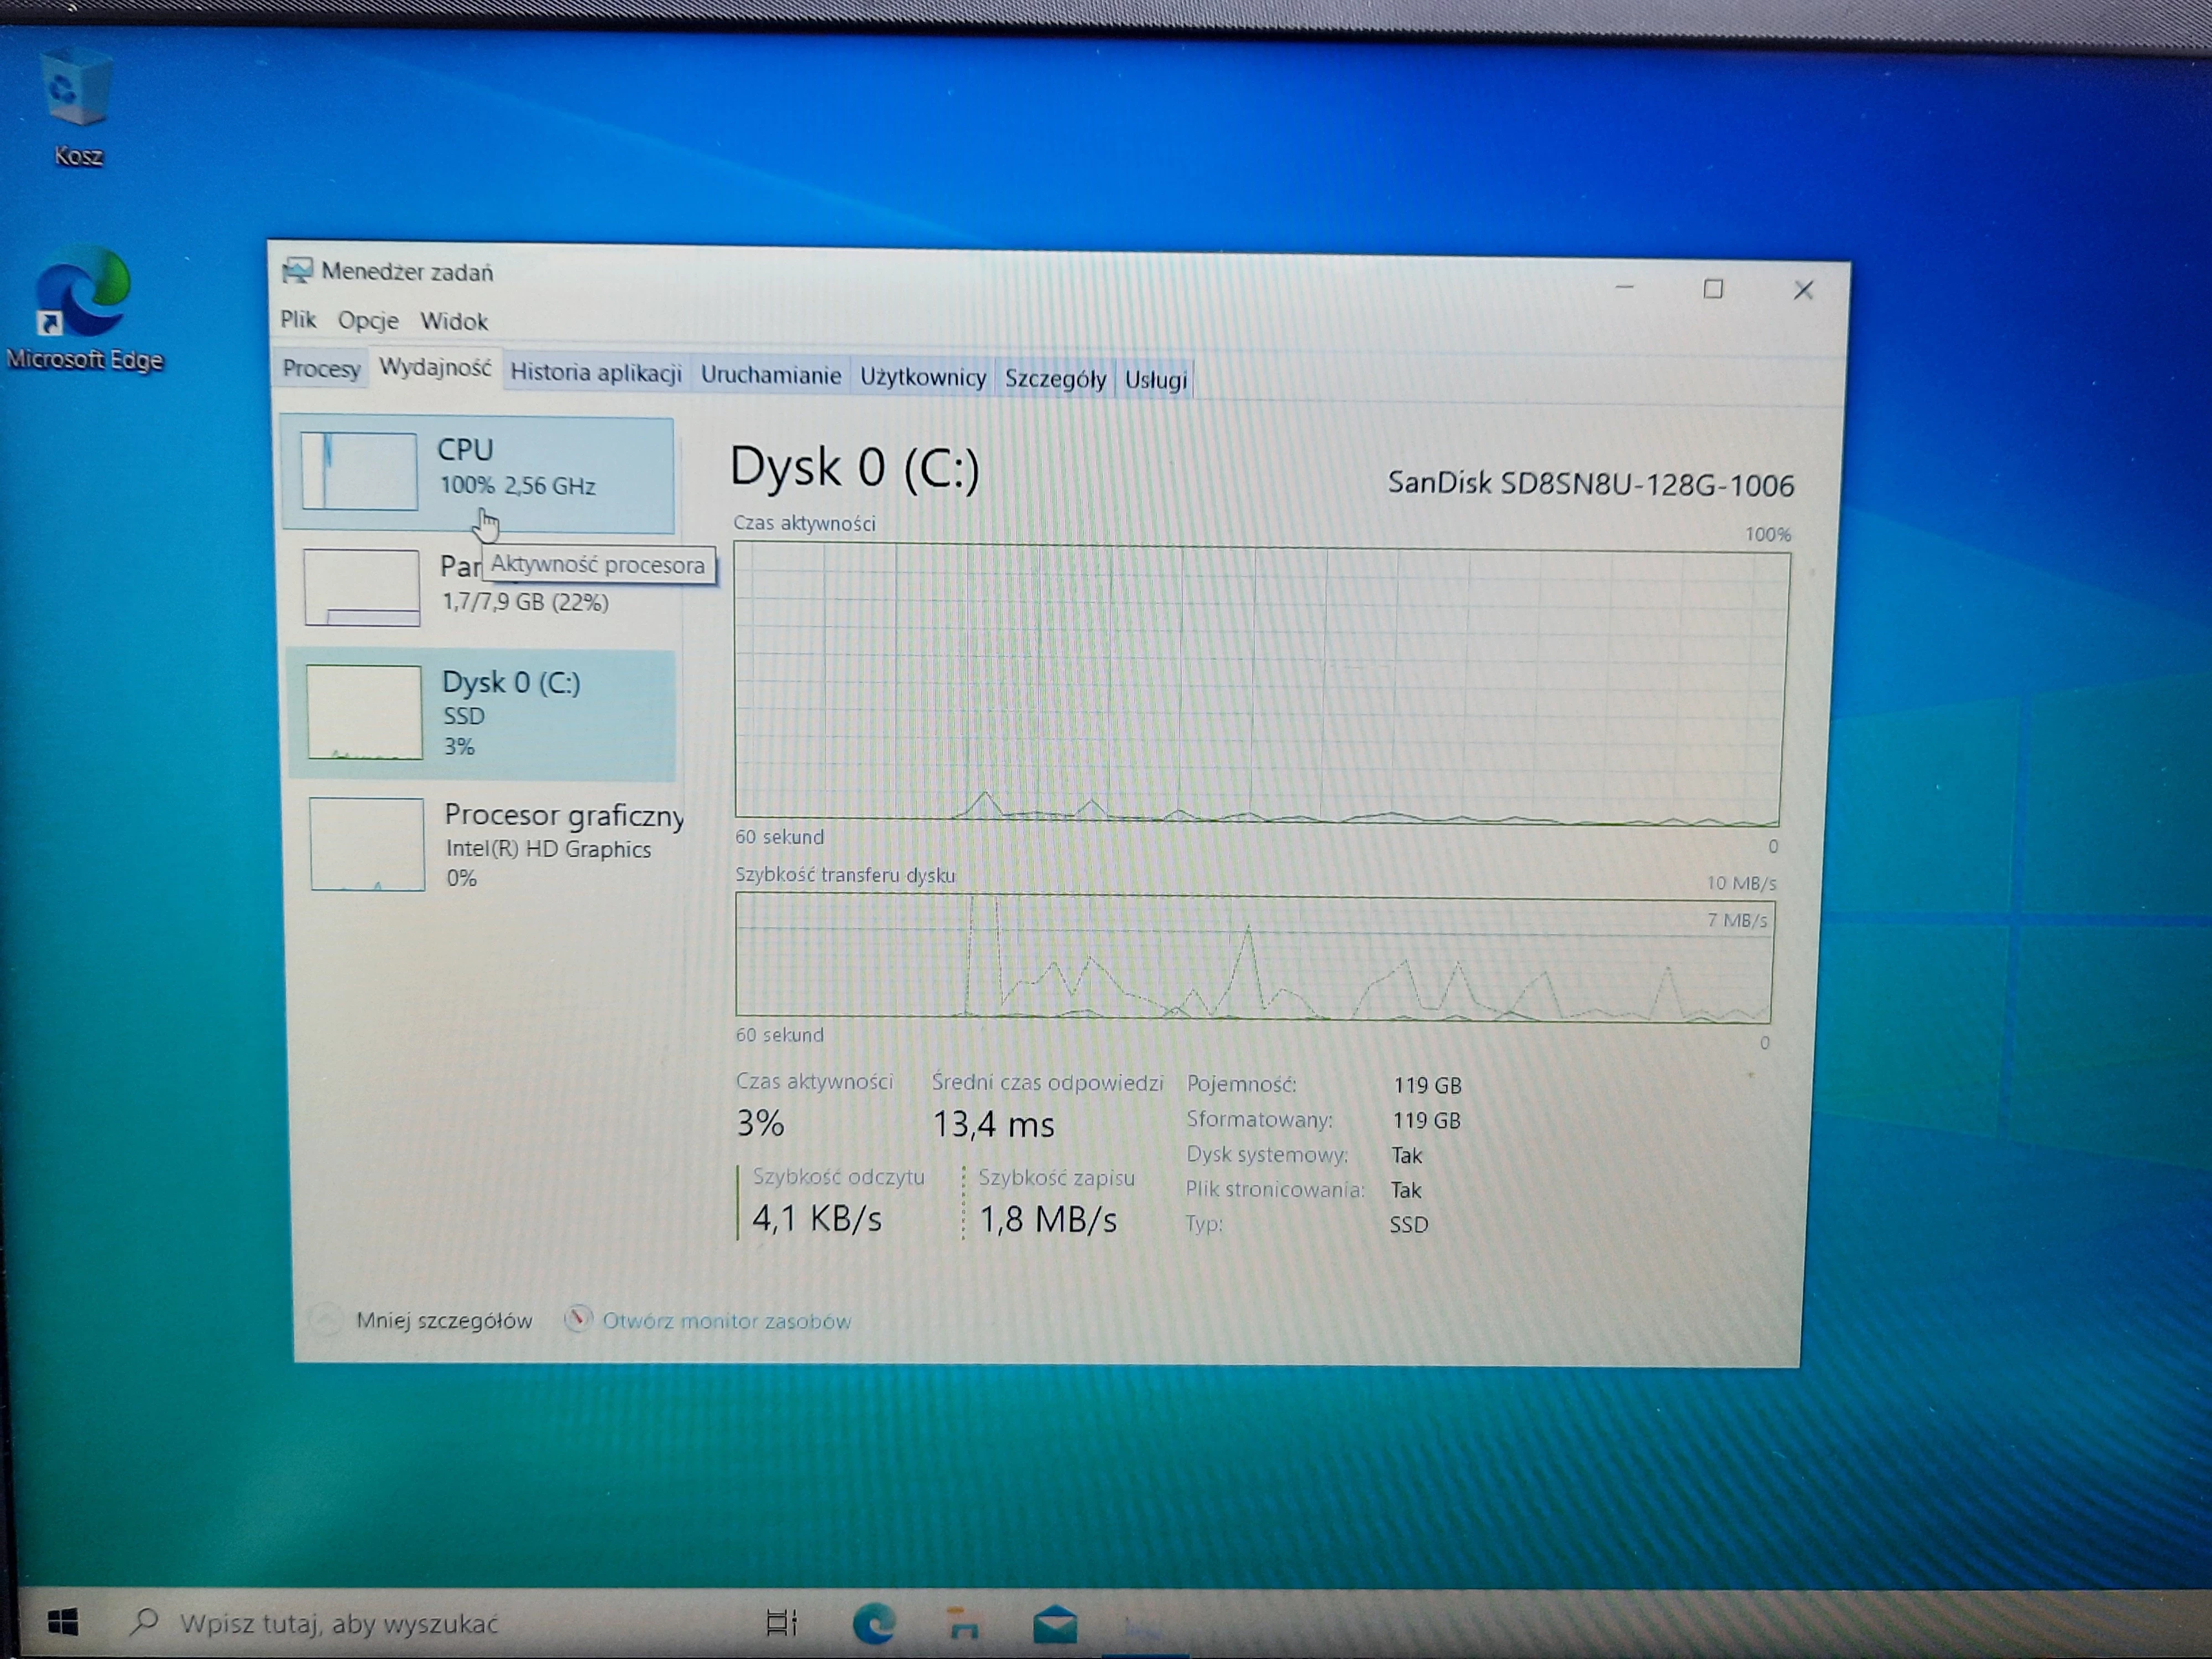Switch to the Uruchamianie tab

(x=770, y=375)
